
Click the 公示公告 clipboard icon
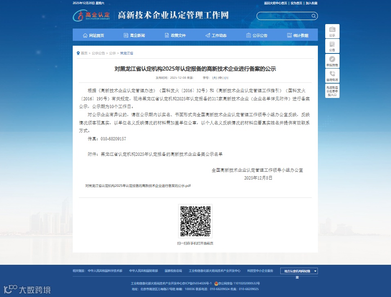click(x=248, y=35)
